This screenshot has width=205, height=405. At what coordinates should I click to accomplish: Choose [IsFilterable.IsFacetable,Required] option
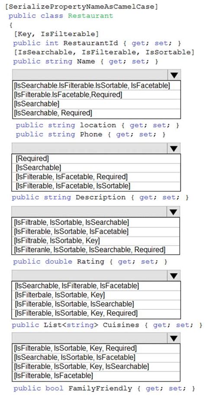[x=96, y=94]
